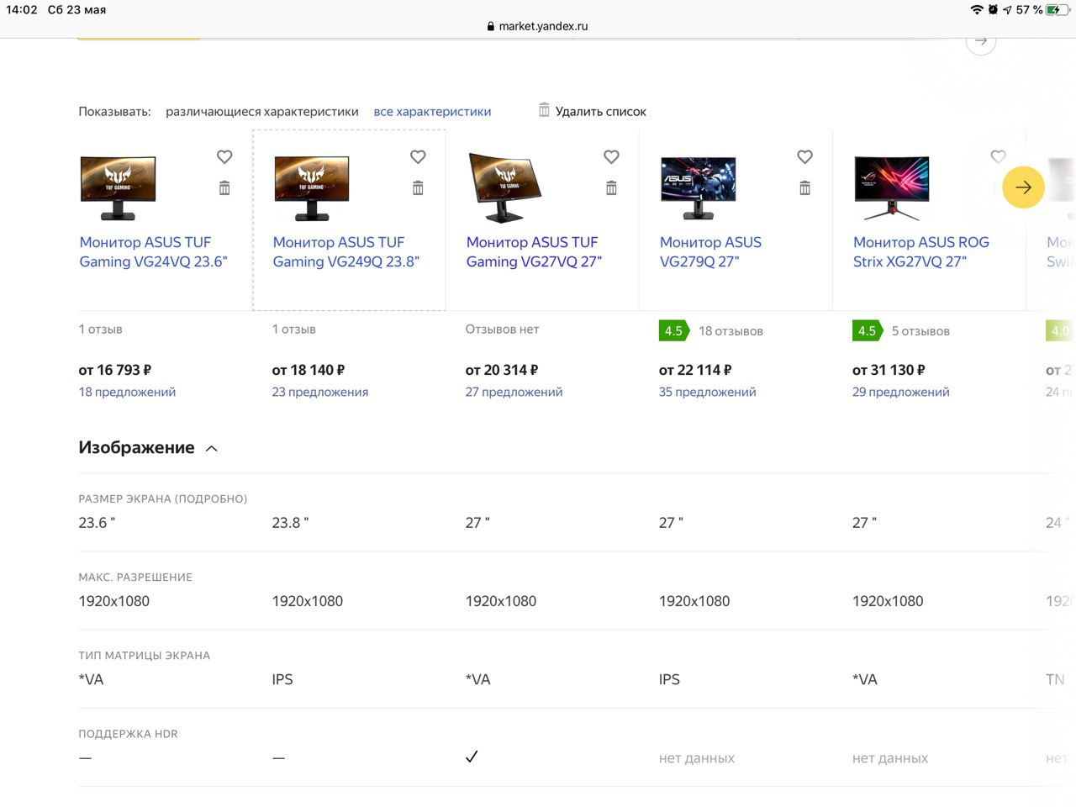
Task: Show only различающиеся характеристики
Action: coord(261,112)
